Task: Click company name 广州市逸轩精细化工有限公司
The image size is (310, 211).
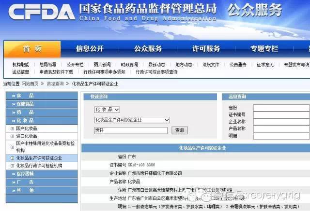Action: tap(155, 173)
